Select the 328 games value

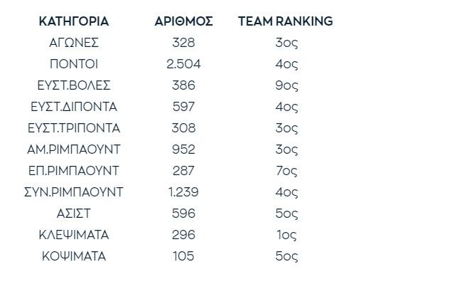tap(183, 43)
